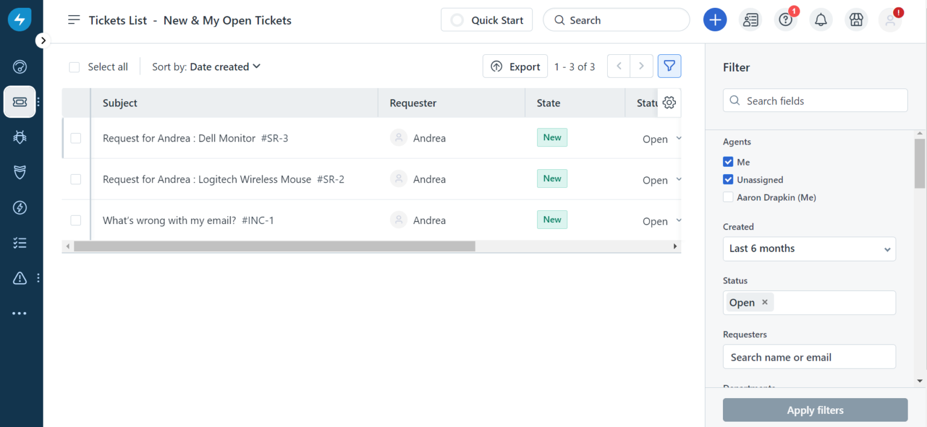The height and width of the screenshot is (427, 927).
Task: Open the Open status dropdown for ticket SR-3
Action: coord(661,139)
